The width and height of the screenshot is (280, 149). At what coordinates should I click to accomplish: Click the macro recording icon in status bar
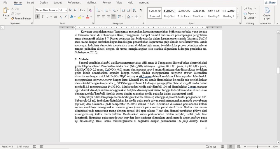click(42, 147)
